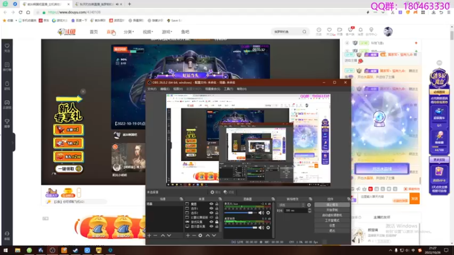Open the OBS transition type dropdown
The height and width of the screenshot is (255, 454).
[x=291, y=205]
